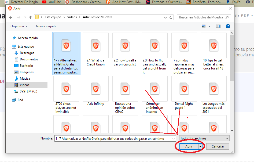Open the help question mark icon
This screenshot has height=163, width=254.
pos(228,26)
